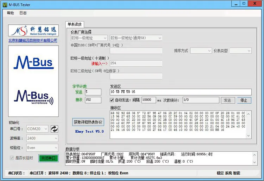Click the 停止 stop button
Screen dimensions: 264x181
click(x=244, y=100)
